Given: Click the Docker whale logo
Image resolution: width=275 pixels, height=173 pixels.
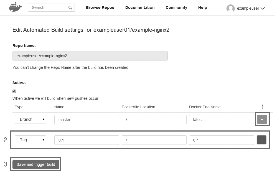Looking at the screenshot, I should click(x=15, y=7).
